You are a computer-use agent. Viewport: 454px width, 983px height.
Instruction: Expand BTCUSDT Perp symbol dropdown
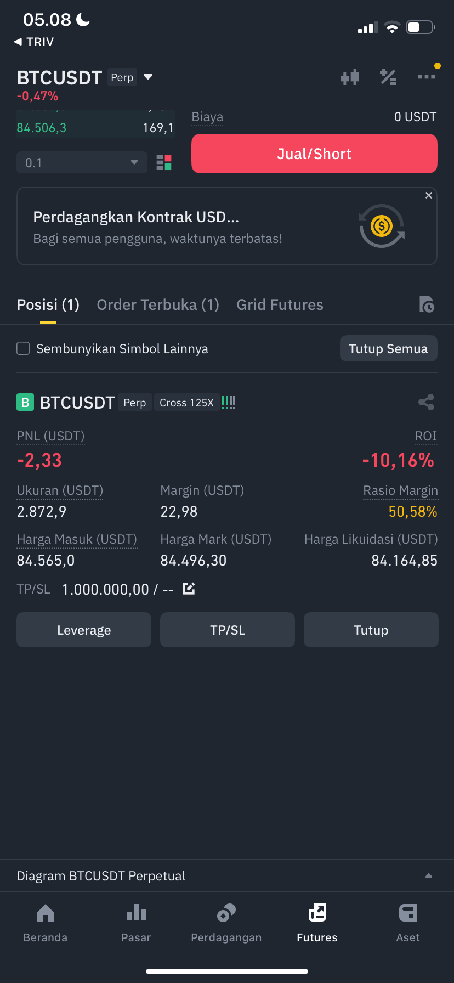click(x=148, y=77)
